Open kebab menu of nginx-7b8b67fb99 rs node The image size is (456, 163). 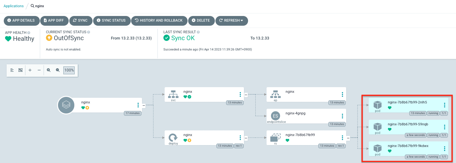[x=342, y=138]
